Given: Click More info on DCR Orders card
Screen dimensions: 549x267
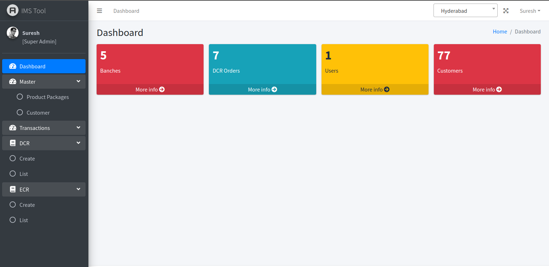Looking at the screenshot, I should (262, 89).
